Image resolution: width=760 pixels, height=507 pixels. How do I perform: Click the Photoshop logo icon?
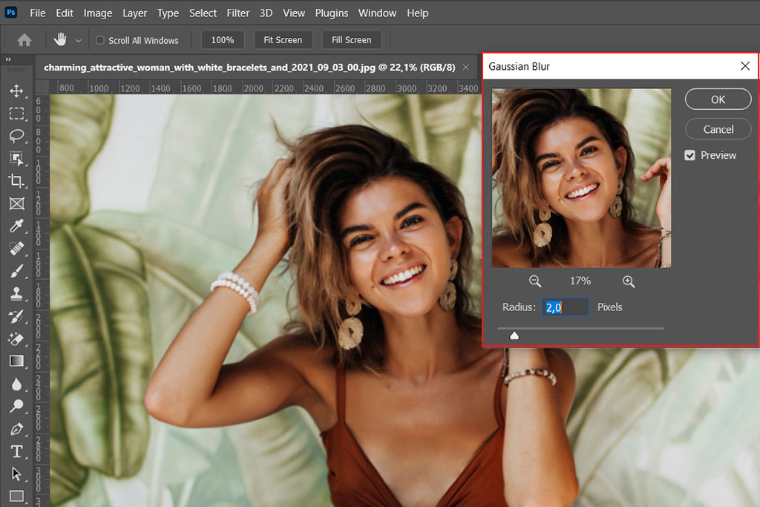(x=10, y=12)
